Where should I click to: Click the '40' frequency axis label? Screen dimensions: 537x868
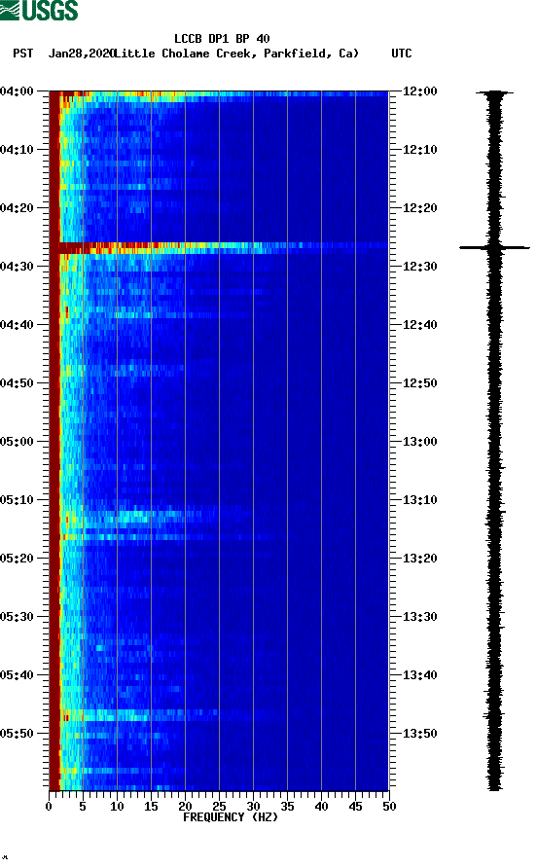(321, 806)
